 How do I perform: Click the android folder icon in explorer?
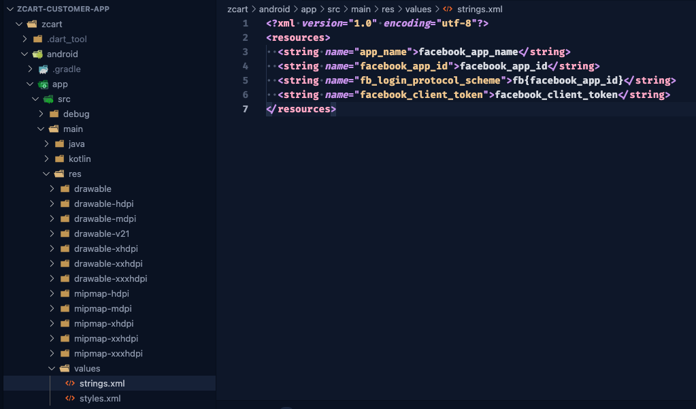pyautogui.click(x=37, y=54)
